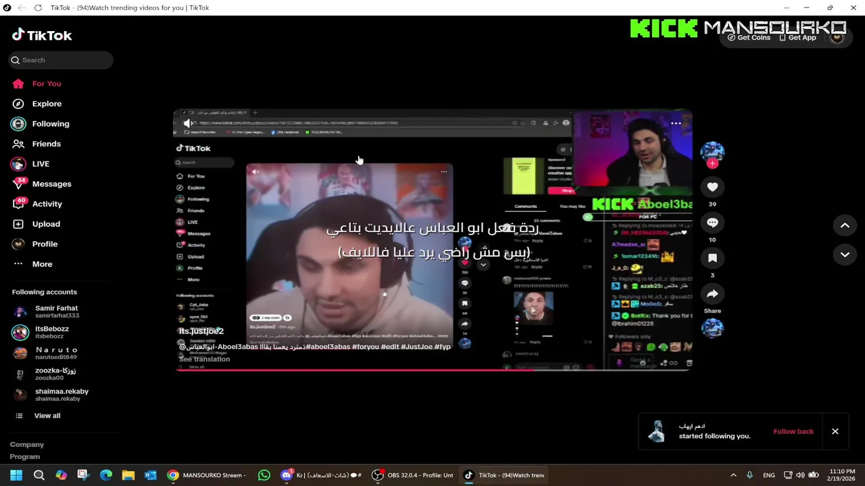Image resolution: width=865 pixels, height=486 pixels.
Task: Click Get Coins at the top
Action: point(749,38)
